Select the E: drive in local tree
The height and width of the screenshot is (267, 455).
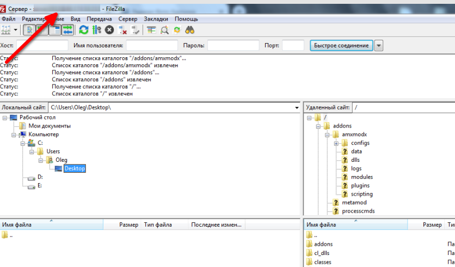click(40, 185)
